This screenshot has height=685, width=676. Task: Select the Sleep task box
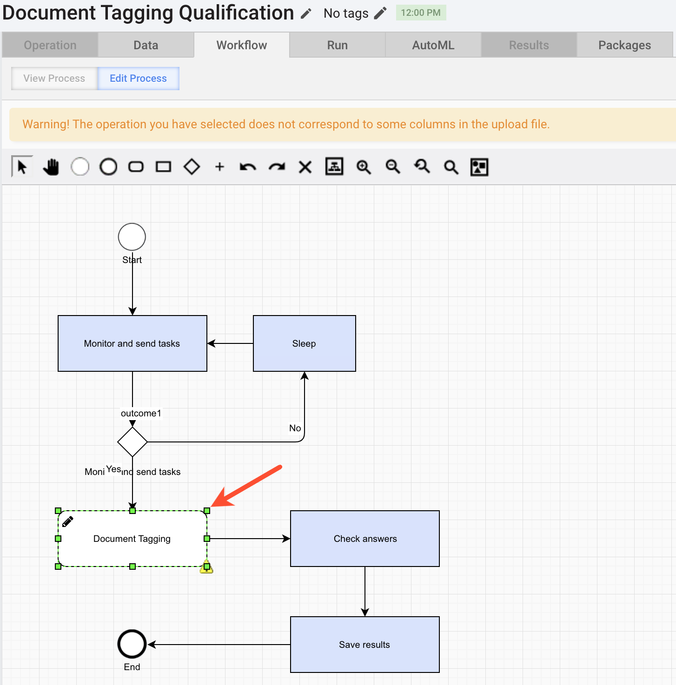305,343
